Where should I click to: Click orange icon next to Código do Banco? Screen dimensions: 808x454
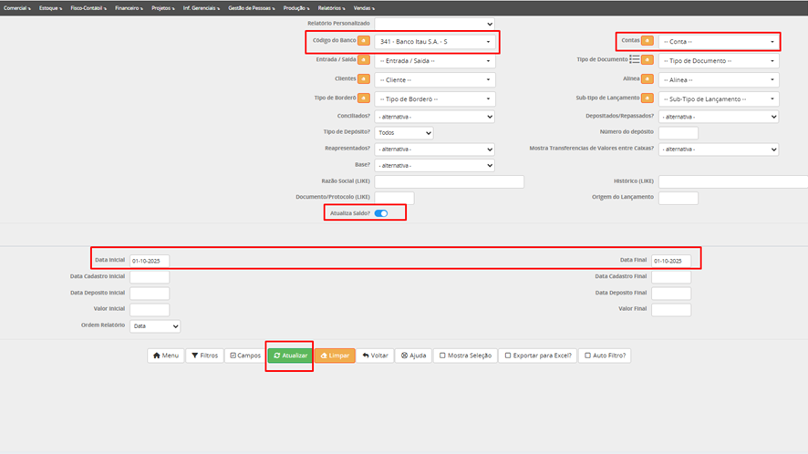364,41
